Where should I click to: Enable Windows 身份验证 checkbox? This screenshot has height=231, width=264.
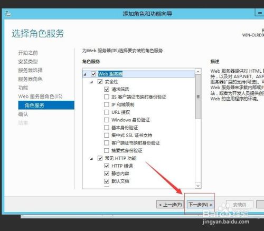point(107,120)
